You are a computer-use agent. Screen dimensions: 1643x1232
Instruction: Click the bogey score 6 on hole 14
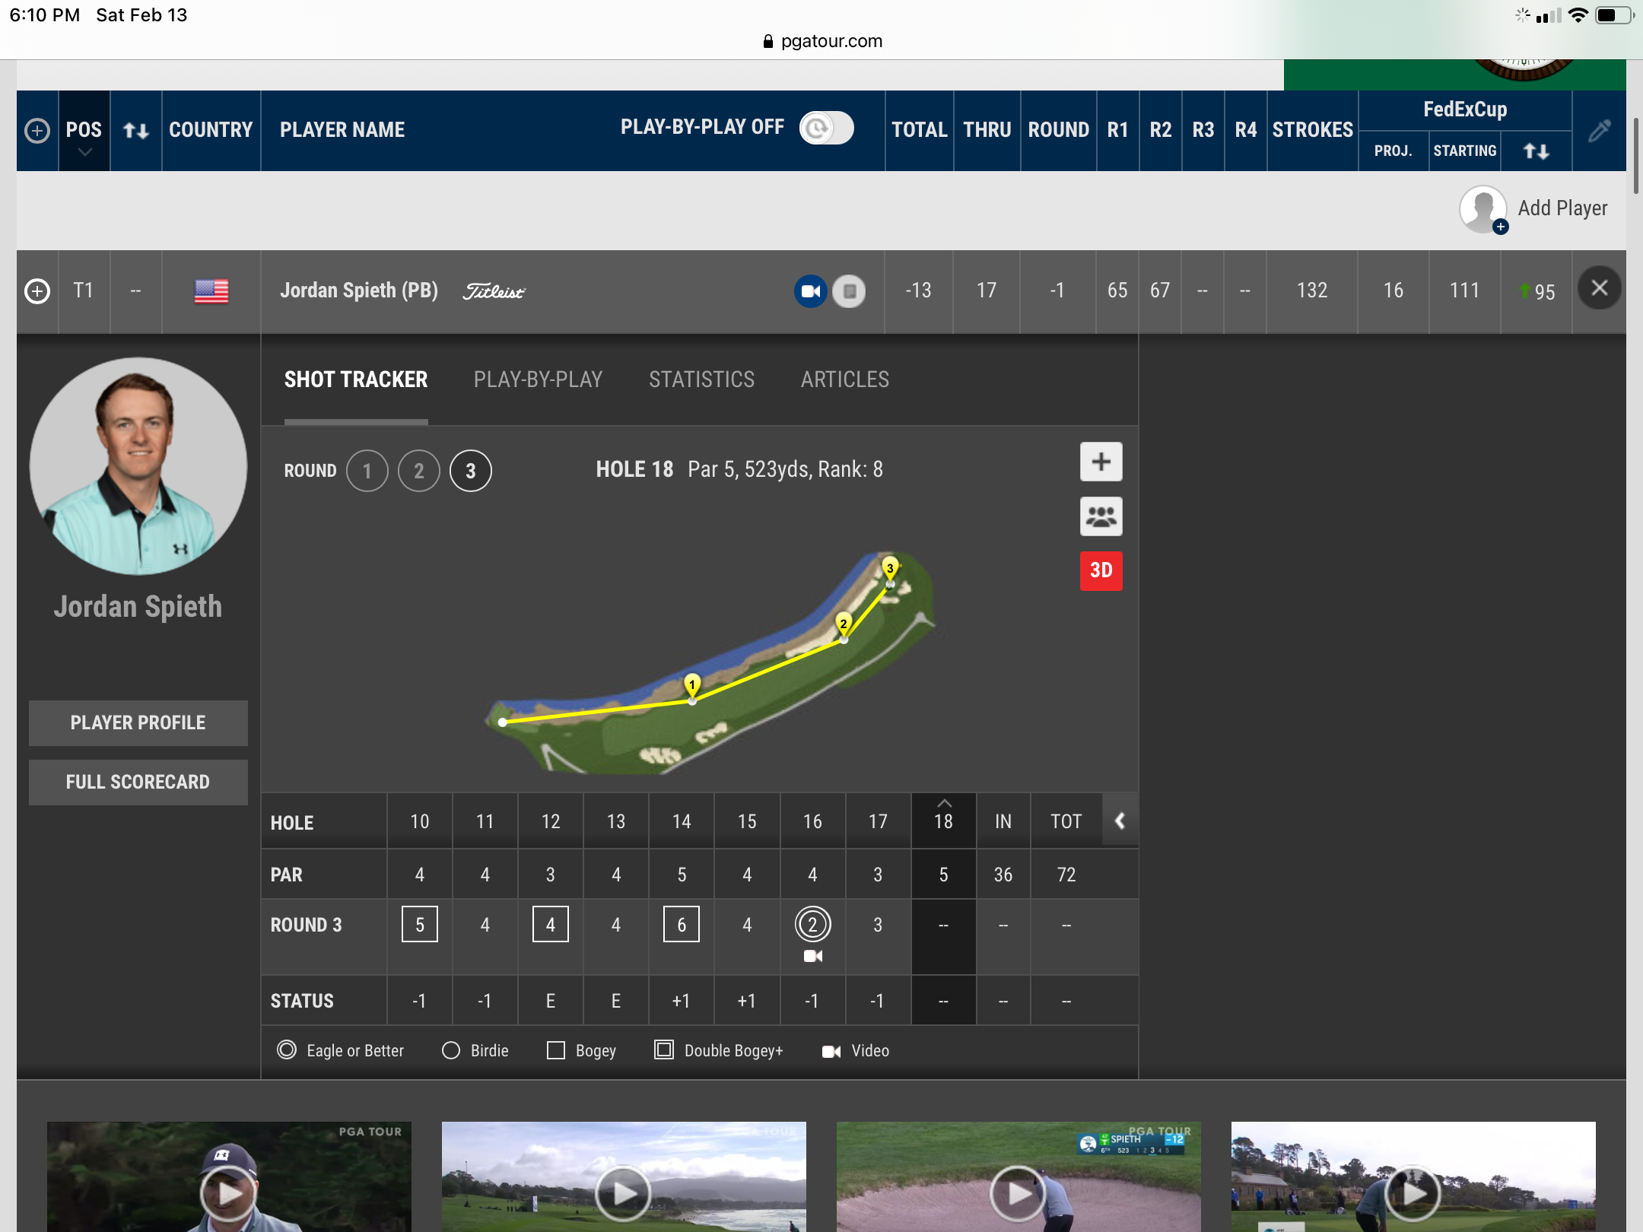[x=682, y=925]
